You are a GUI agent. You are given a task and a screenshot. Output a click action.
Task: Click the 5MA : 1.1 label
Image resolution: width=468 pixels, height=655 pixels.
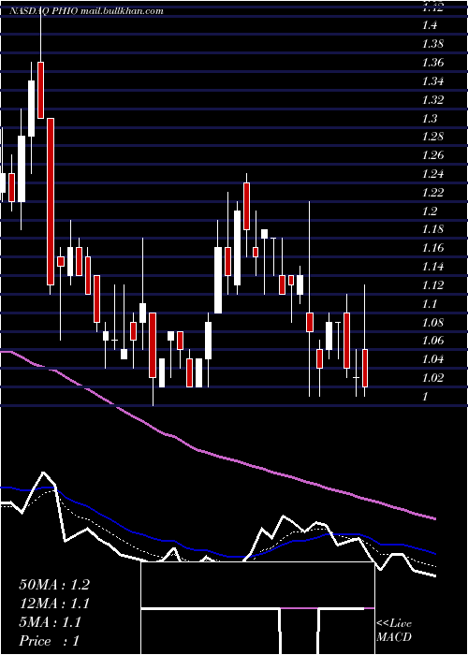coord(51,622)
